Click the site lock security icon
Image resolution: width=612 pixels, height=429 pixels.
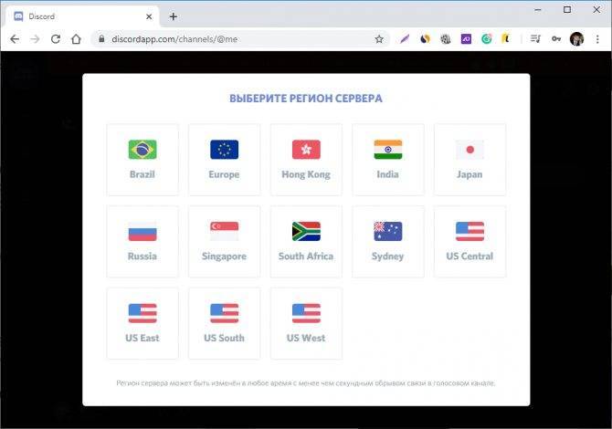[x=101, y=39]
